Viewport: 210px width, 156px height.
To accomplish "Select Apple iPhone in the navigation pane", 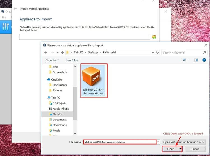I will [61, 108].
